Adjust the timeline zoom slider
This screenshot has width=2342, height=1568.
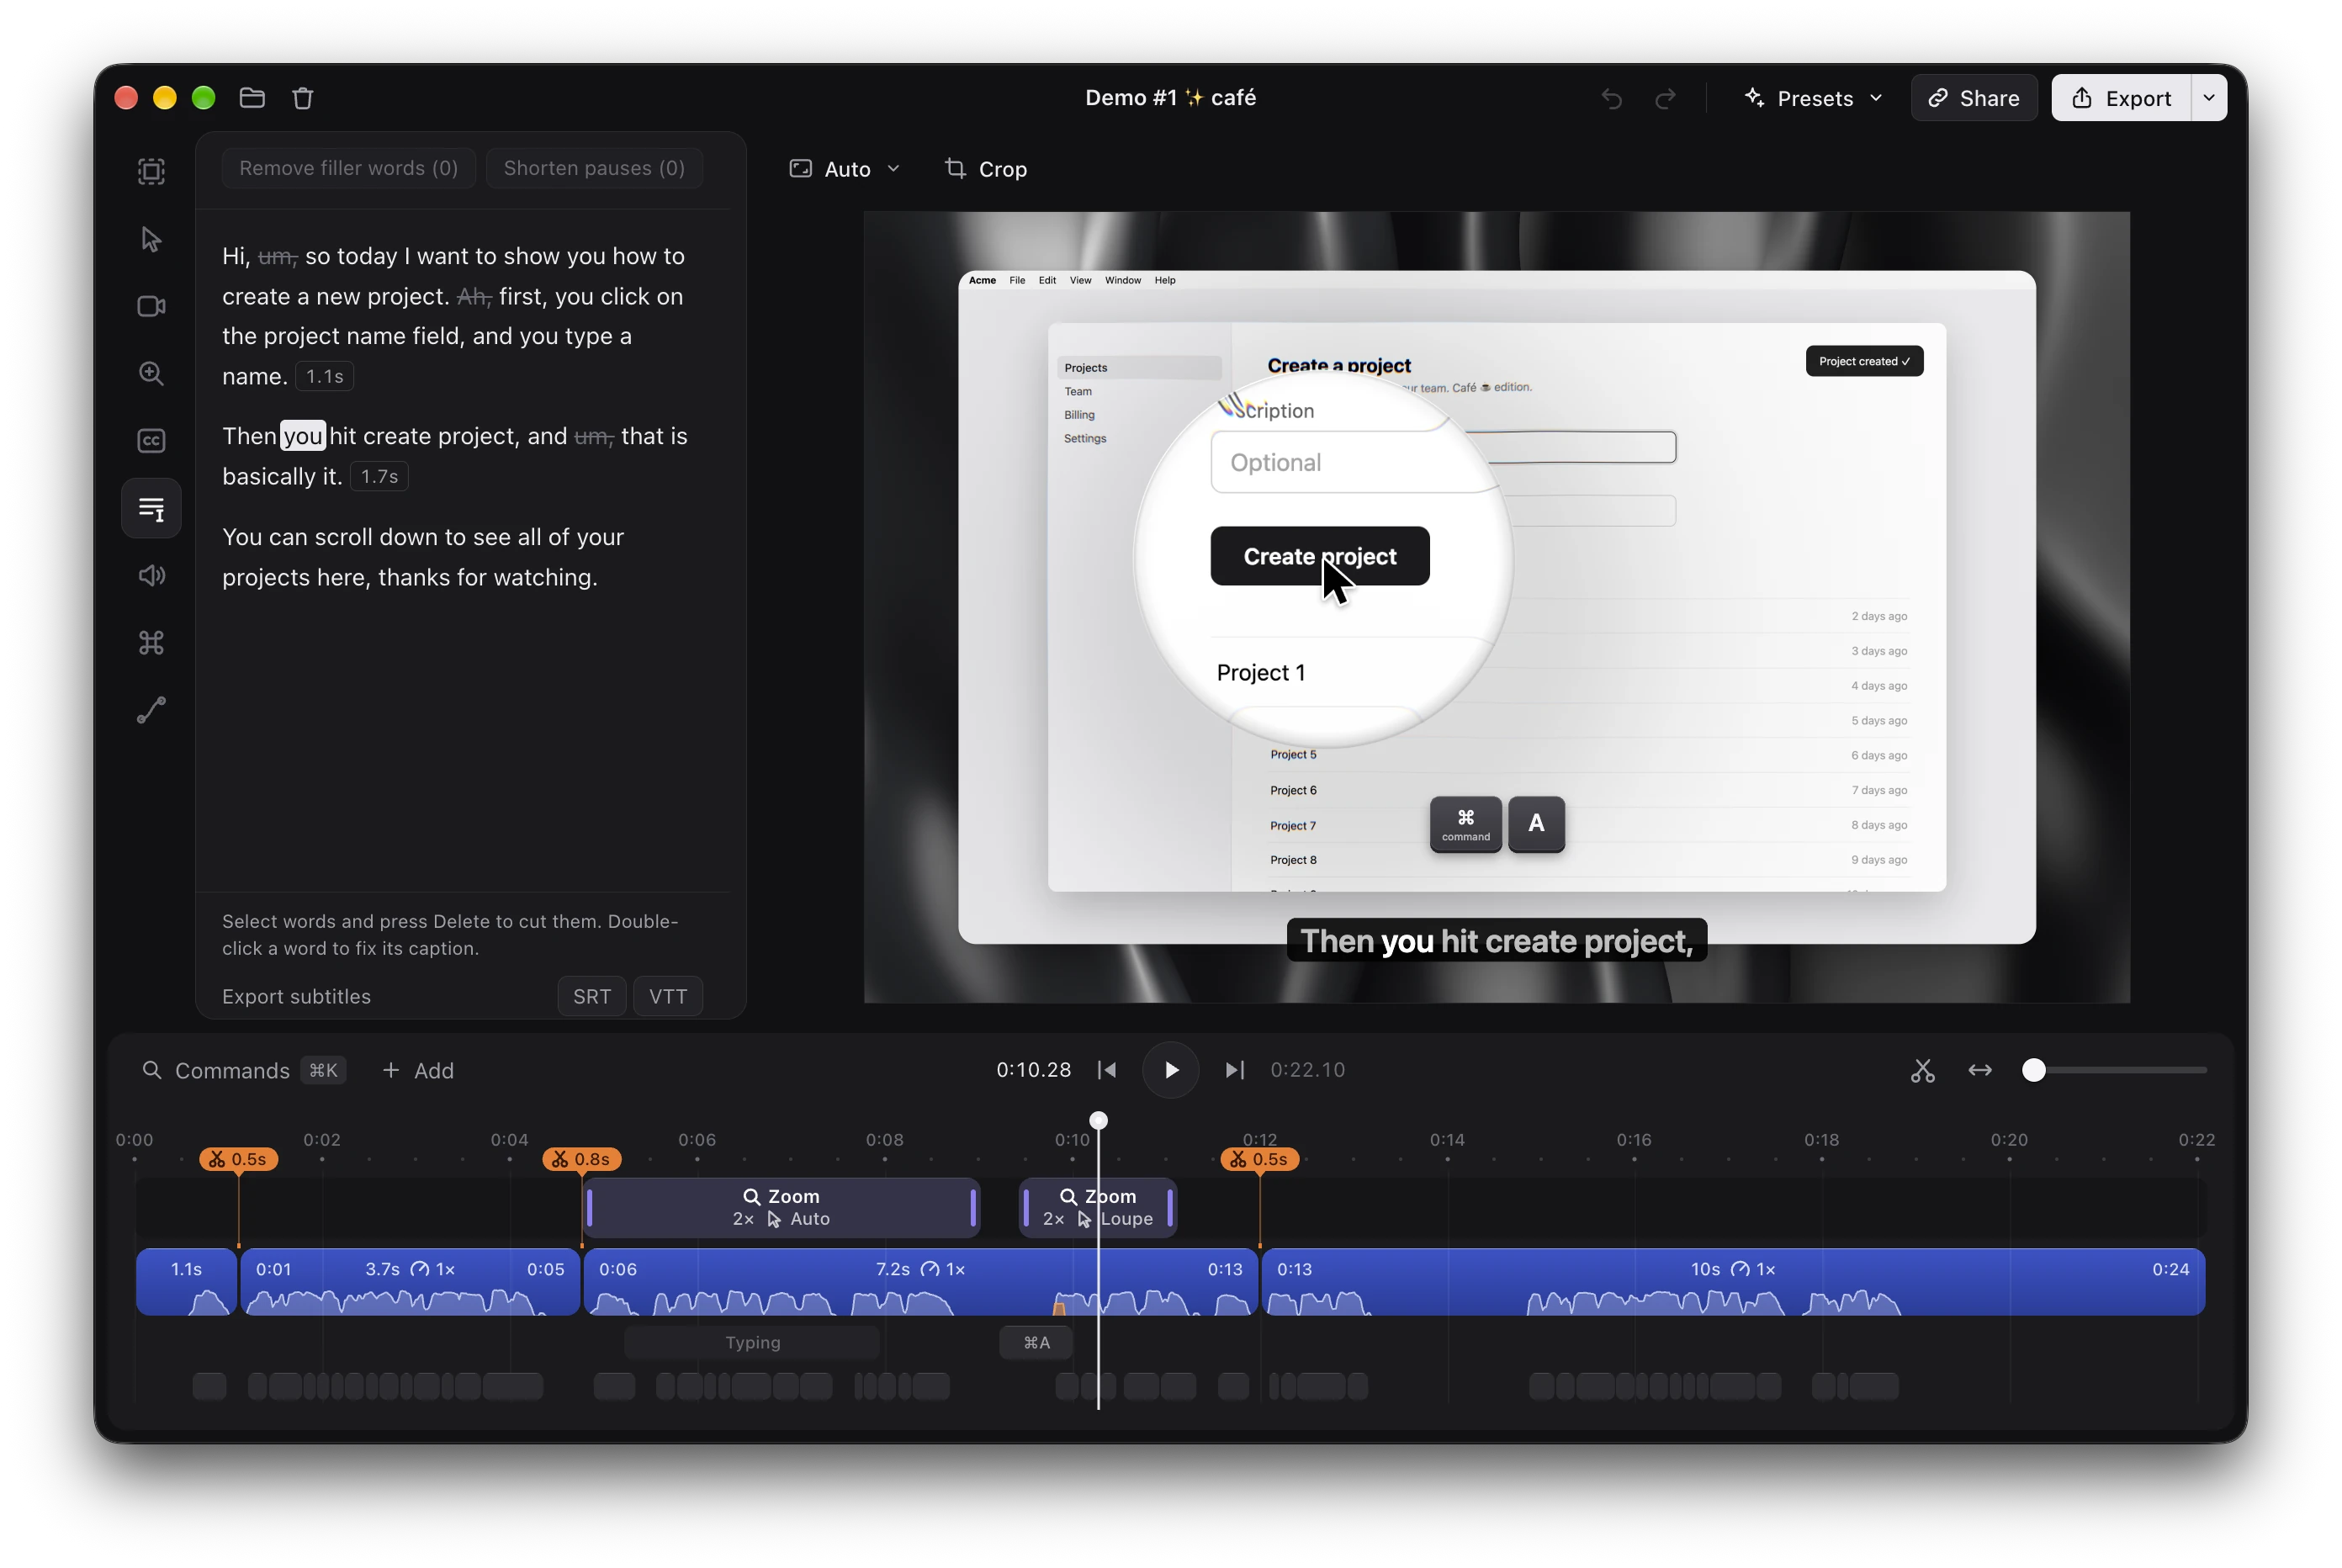[2034, 1070]
